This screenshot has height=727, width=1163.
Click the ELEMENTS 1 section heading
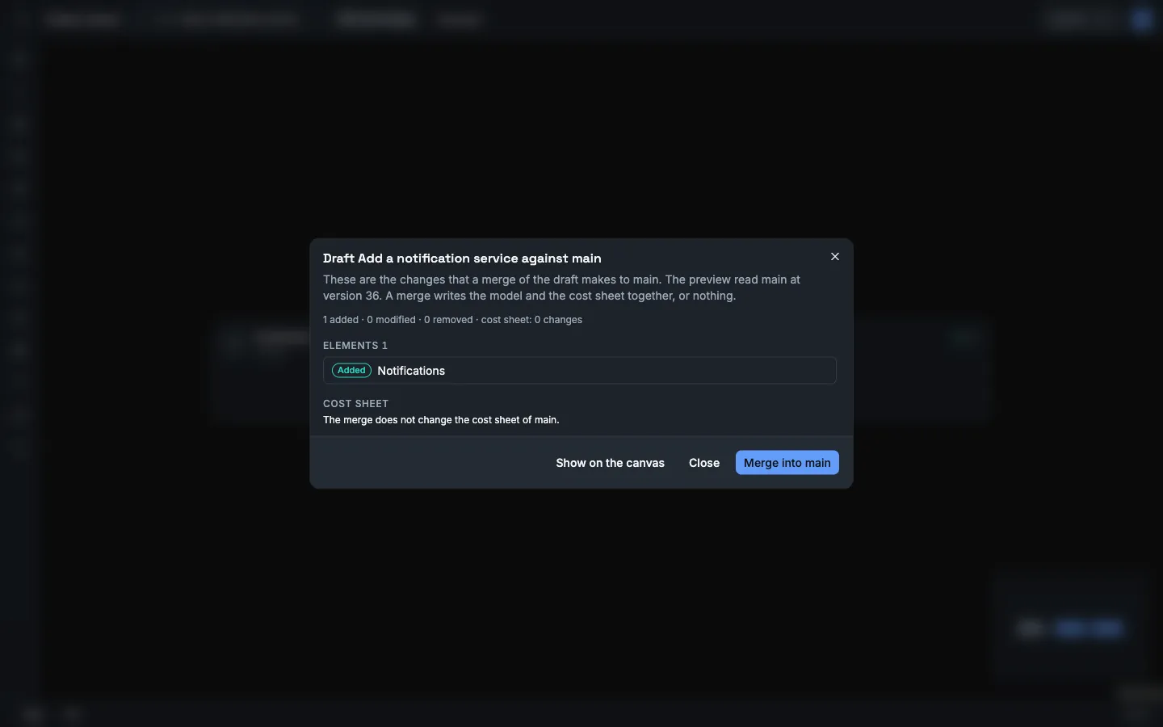(355, 346)
